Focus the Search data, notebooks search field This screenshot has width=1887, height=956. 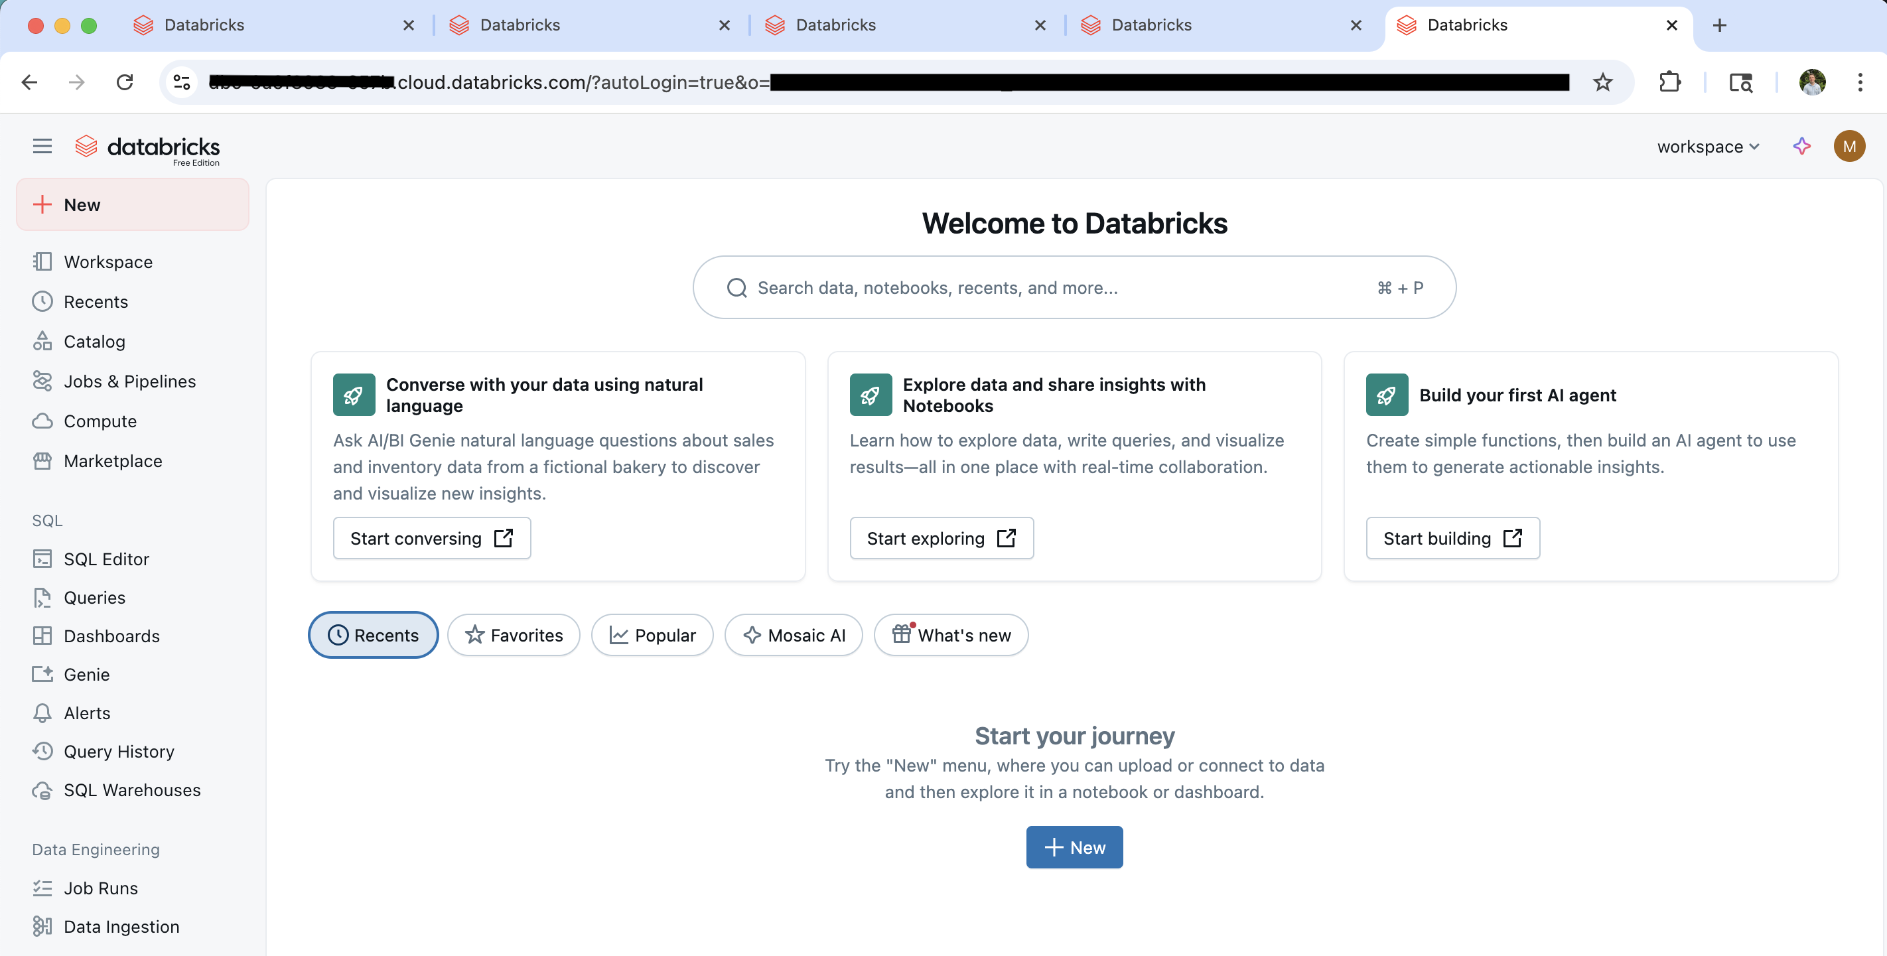tap(1074, 287)
